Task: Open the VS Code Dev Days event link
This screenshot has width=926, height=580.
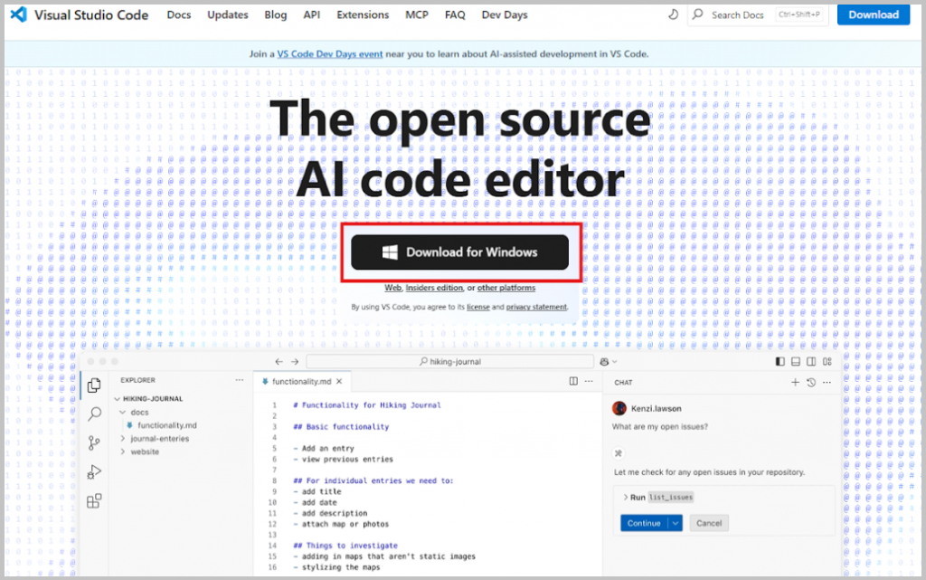Action: [329, 53]
